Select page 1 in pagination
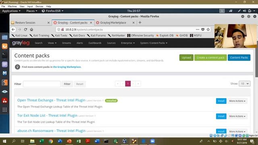Viewport: 258px width, 145px height. click(x=128, y=84)
